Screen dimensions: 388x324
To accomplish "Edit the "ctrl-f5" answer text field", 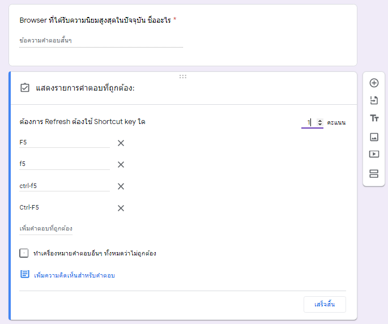I will [x=64, y=186].
